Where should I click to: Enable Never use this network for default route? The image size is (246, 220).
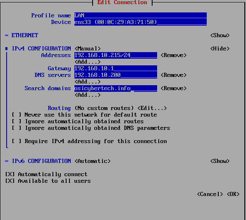tap(84, 115)
